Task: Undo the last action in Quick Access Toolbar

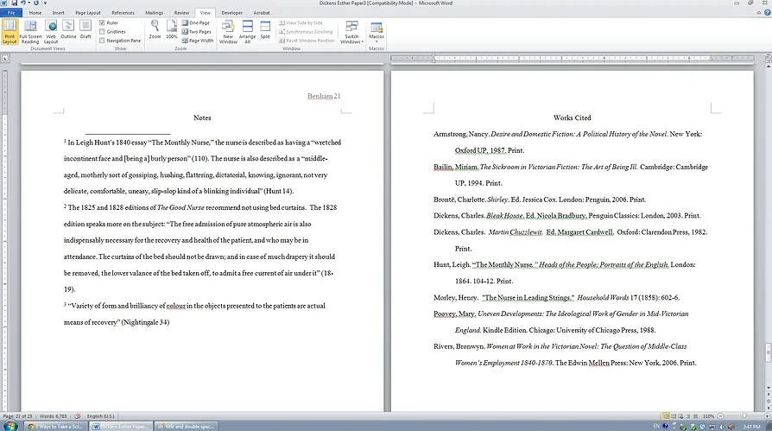Action: click(22, 3)
